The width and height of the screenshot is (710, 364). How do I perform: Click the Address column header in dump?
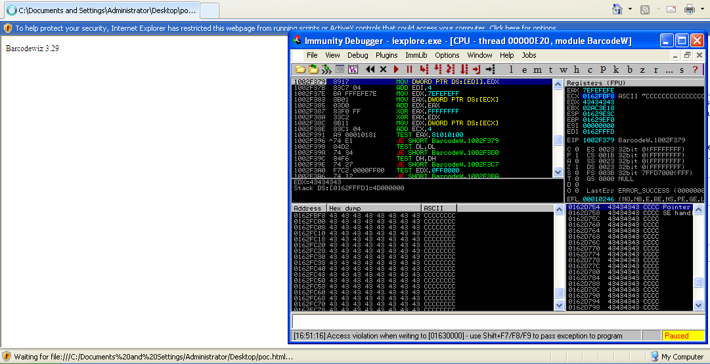(x=309, y=208)
